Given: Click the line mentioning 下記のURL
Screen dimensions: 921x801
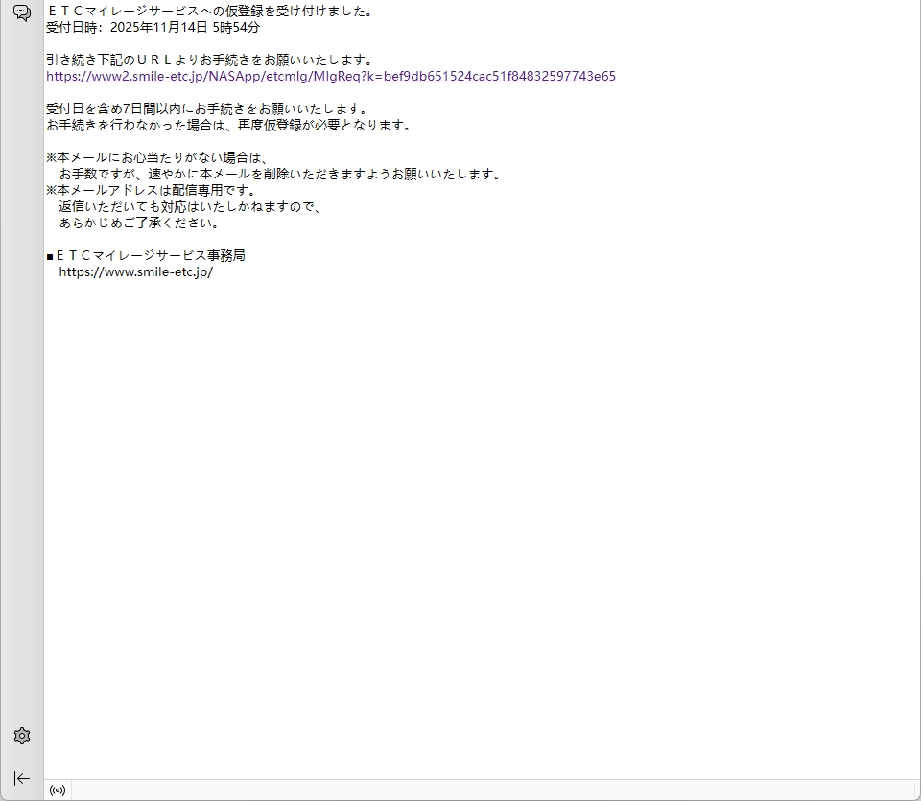Looking at the screenshot, I should tap(209, 60).
